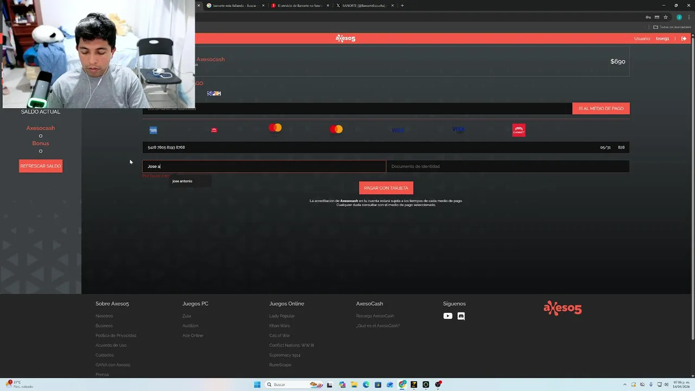Open '¿Qué es el AxesoCash?' link
The image size is (695, 391).
(378, 326)
